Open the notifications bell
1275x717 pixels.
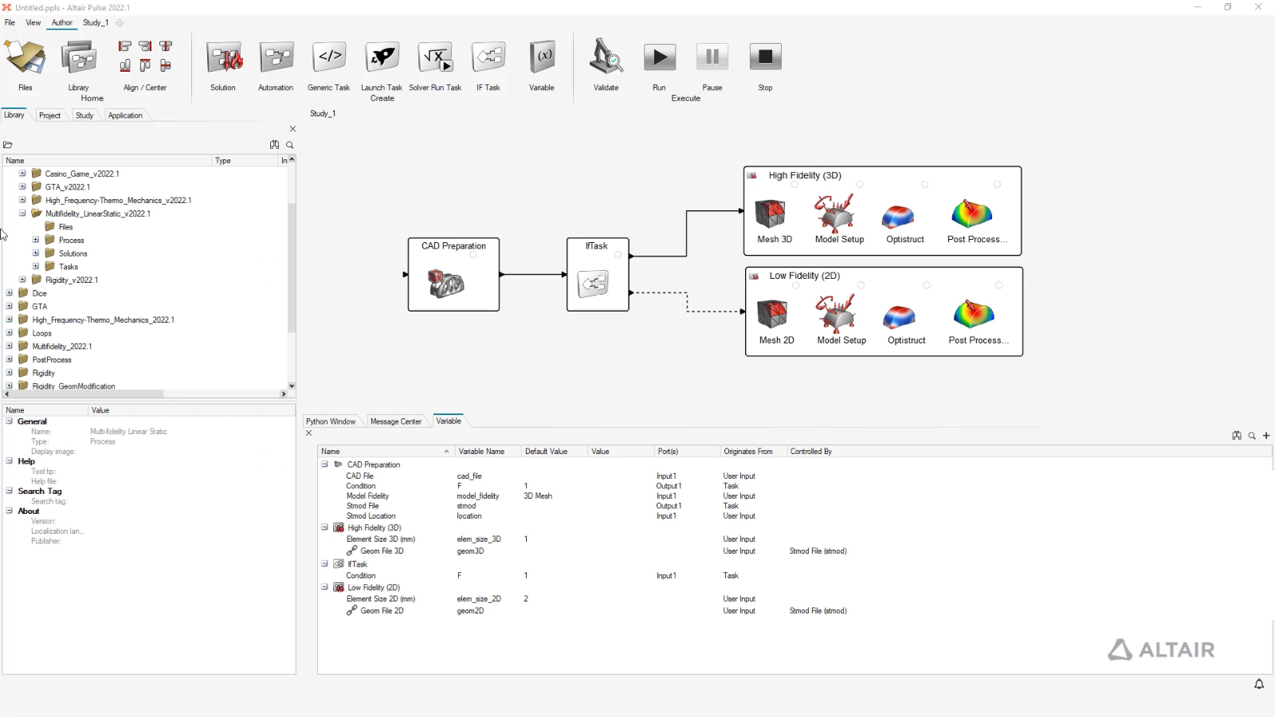(x=1259, y=684)
